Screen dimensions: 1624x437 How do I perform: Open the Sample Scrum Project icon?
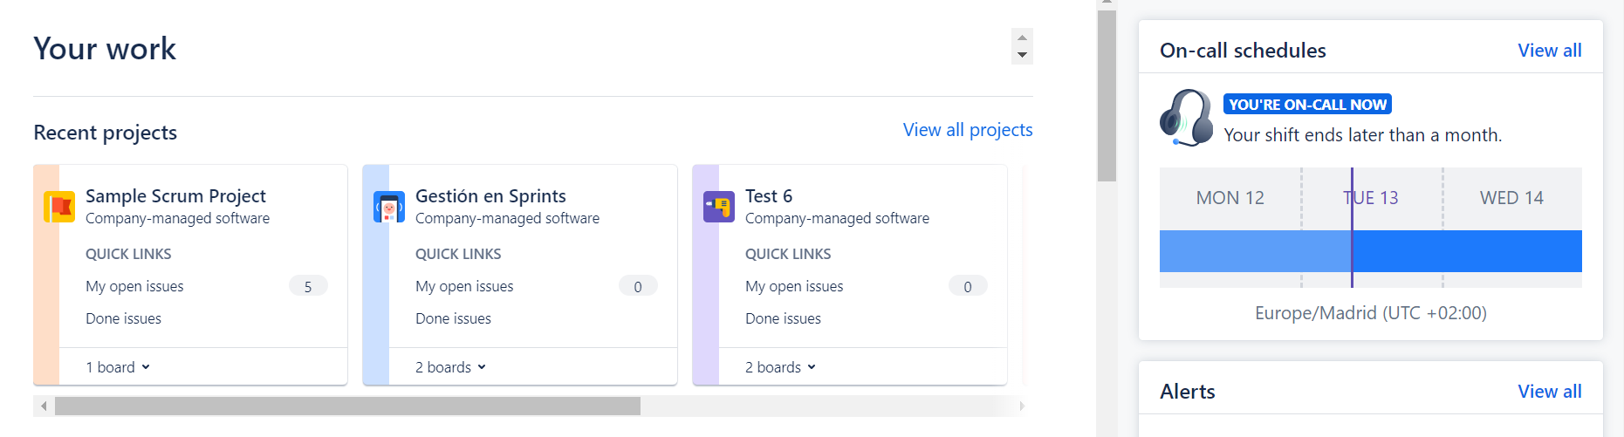tap(59, 207)
